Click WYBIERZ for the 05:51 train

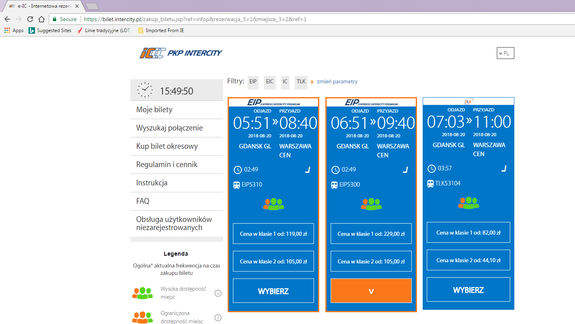(273, 291)
